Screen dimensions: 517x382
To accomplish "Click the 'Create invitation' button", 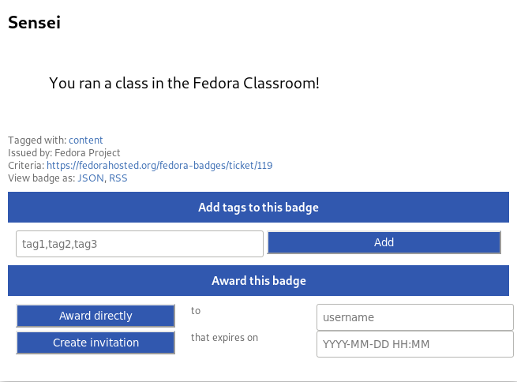I will pos(96,343).
